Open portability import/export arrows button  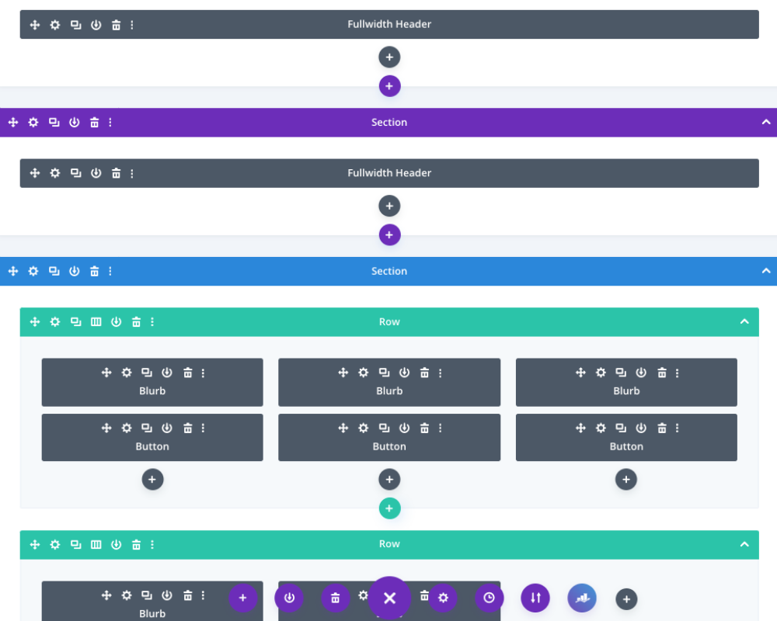(x=535, y=598)
